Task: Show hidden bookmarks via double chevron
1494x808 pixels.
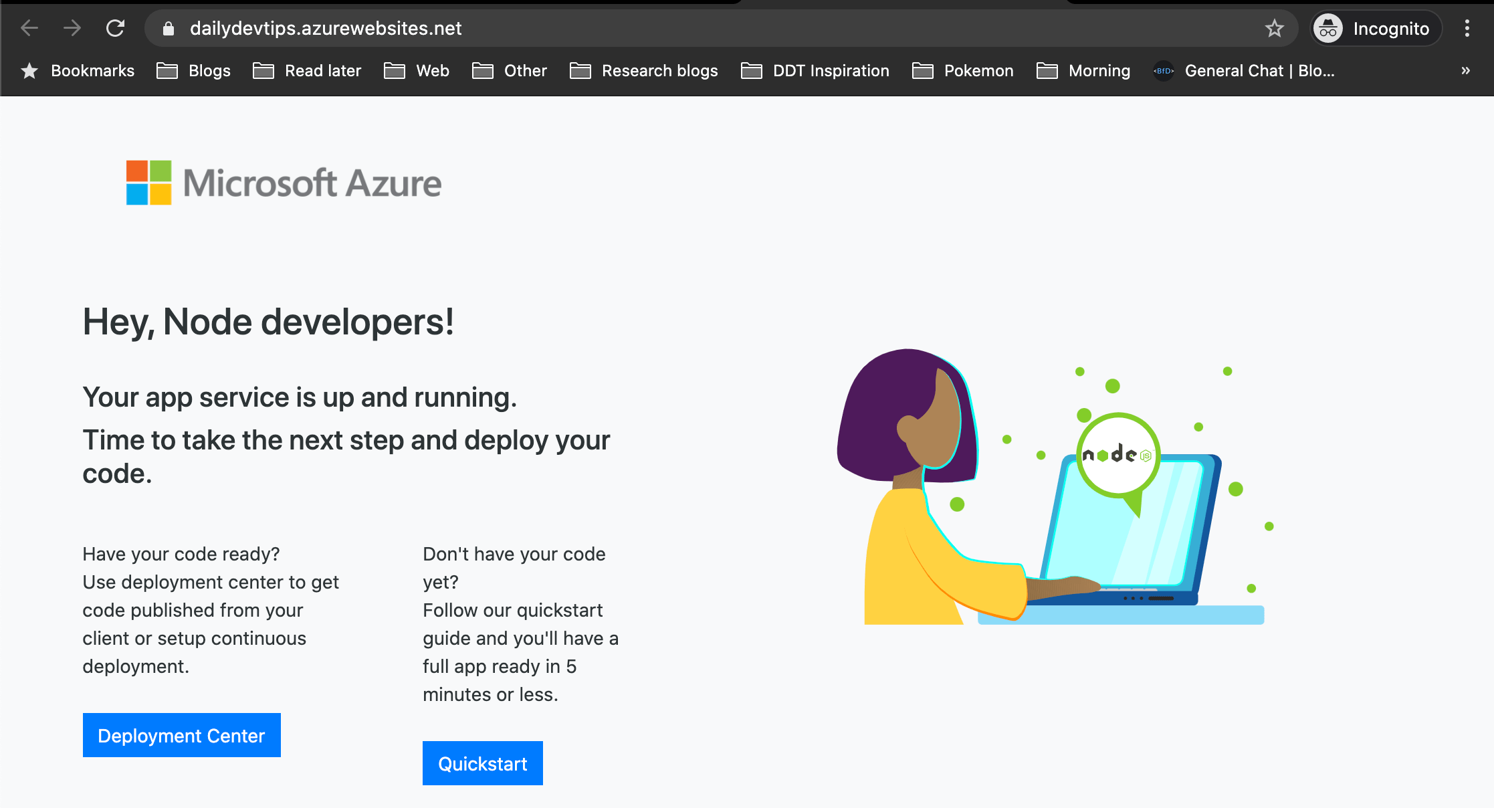Action: [1465, 71]
